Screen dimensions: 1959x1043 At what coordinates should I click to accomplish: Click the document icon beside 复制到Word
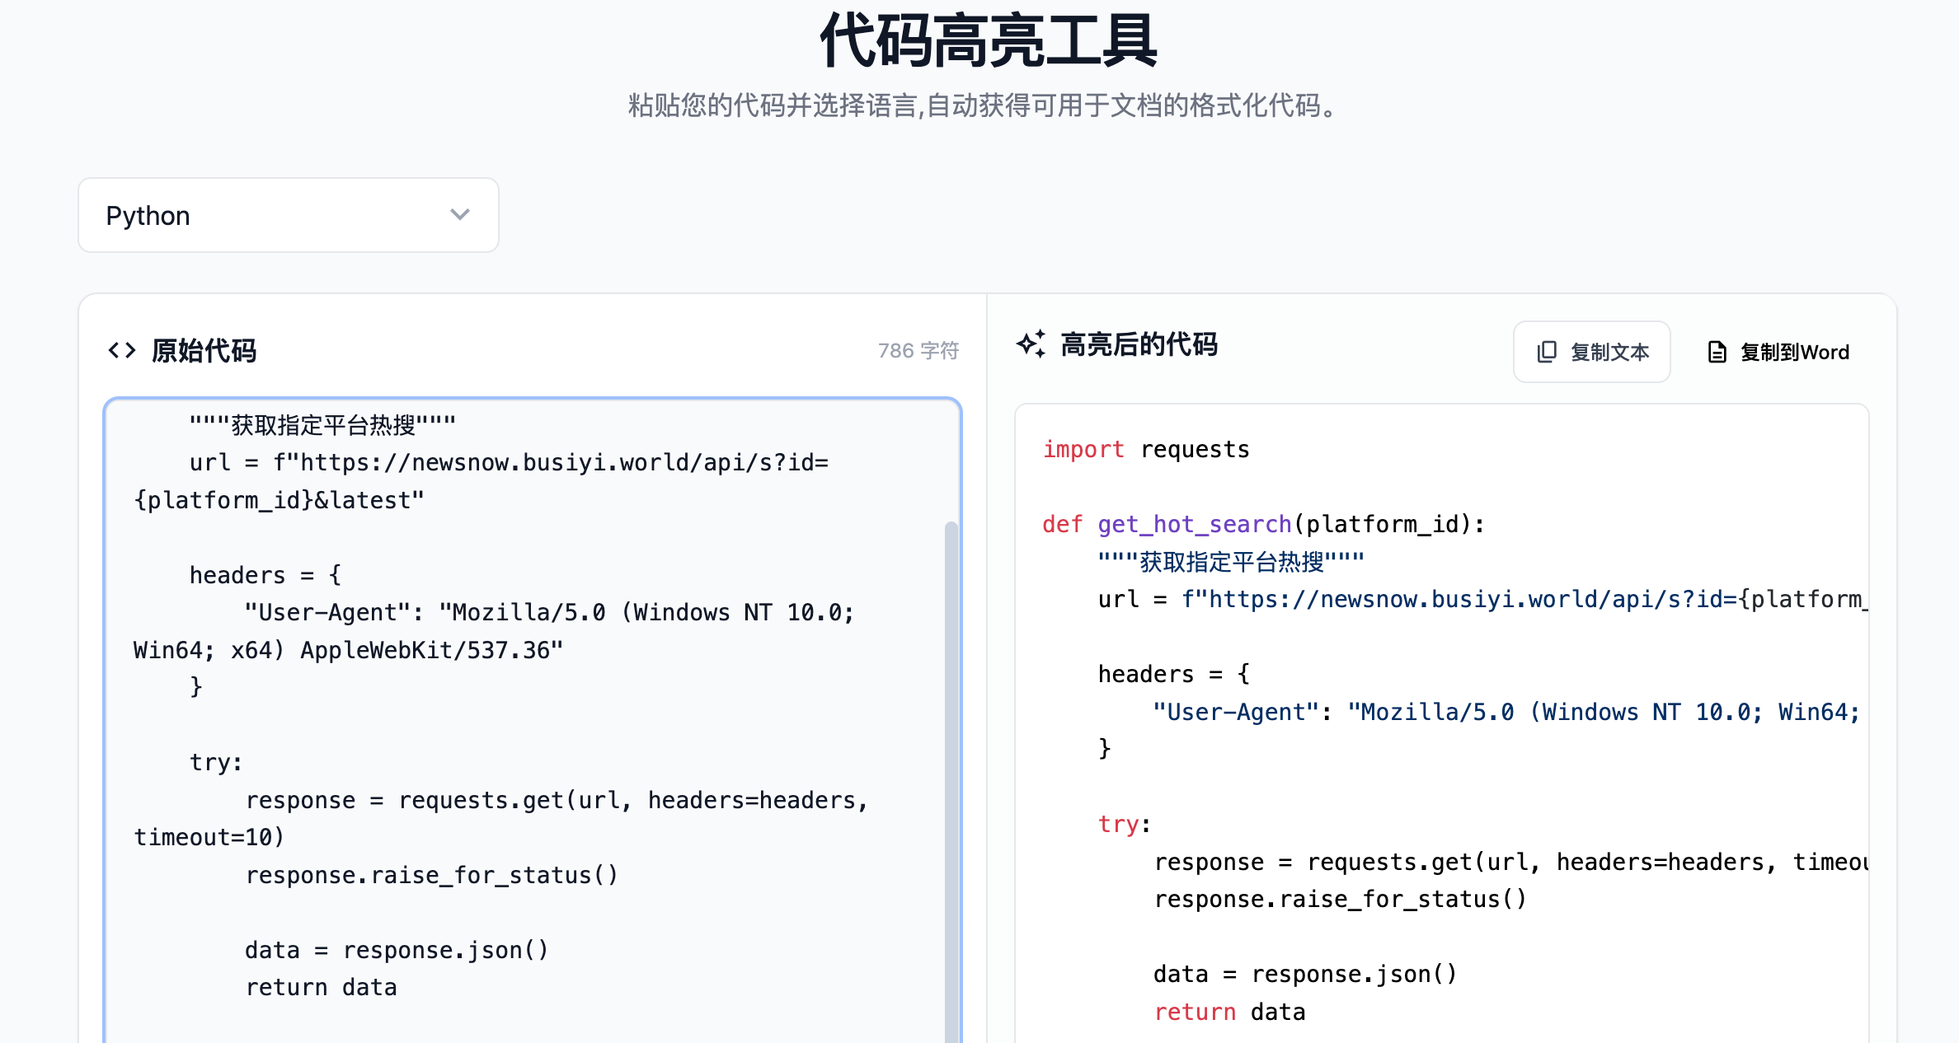click(1717, 351)
